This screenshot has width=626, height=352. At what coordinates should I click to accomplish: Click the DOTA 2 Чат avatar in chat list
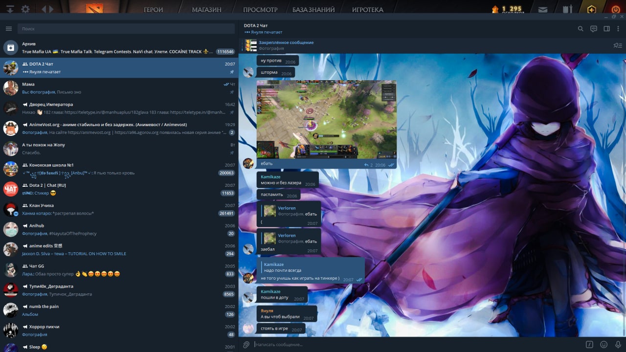tap(11, 68)
